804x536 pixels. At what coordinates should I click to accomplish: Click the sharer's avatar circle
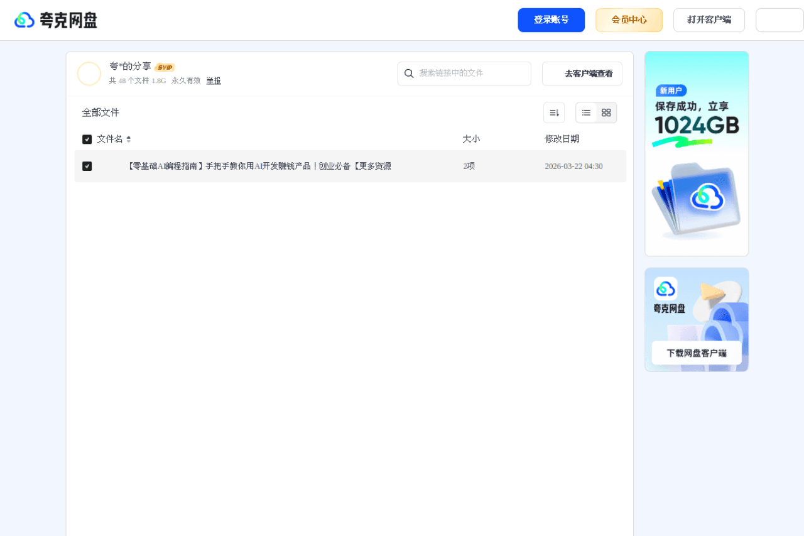click(89, 74)
